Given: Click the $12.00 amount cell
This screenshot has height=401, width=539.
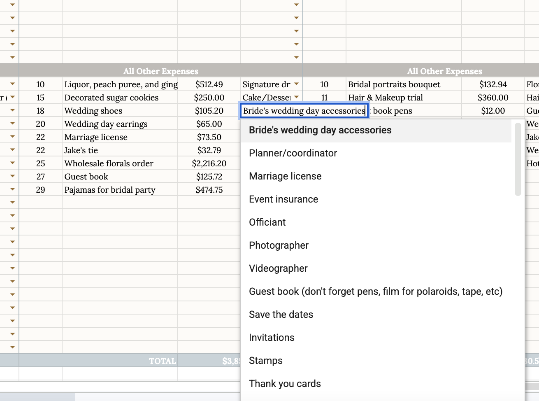Looking at the screenshot, I should (493, 111).
